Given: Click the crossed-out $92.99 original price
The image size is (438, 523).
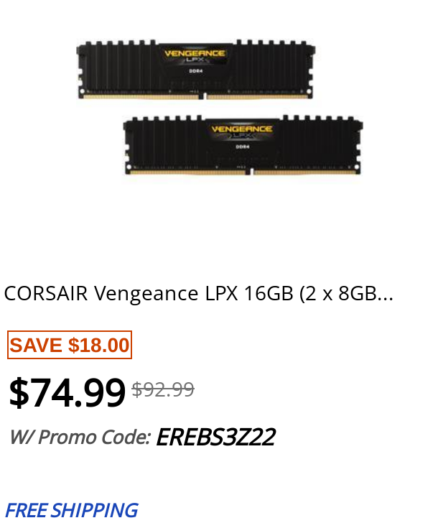Looking at the screenshot, I should coord(163,389).
